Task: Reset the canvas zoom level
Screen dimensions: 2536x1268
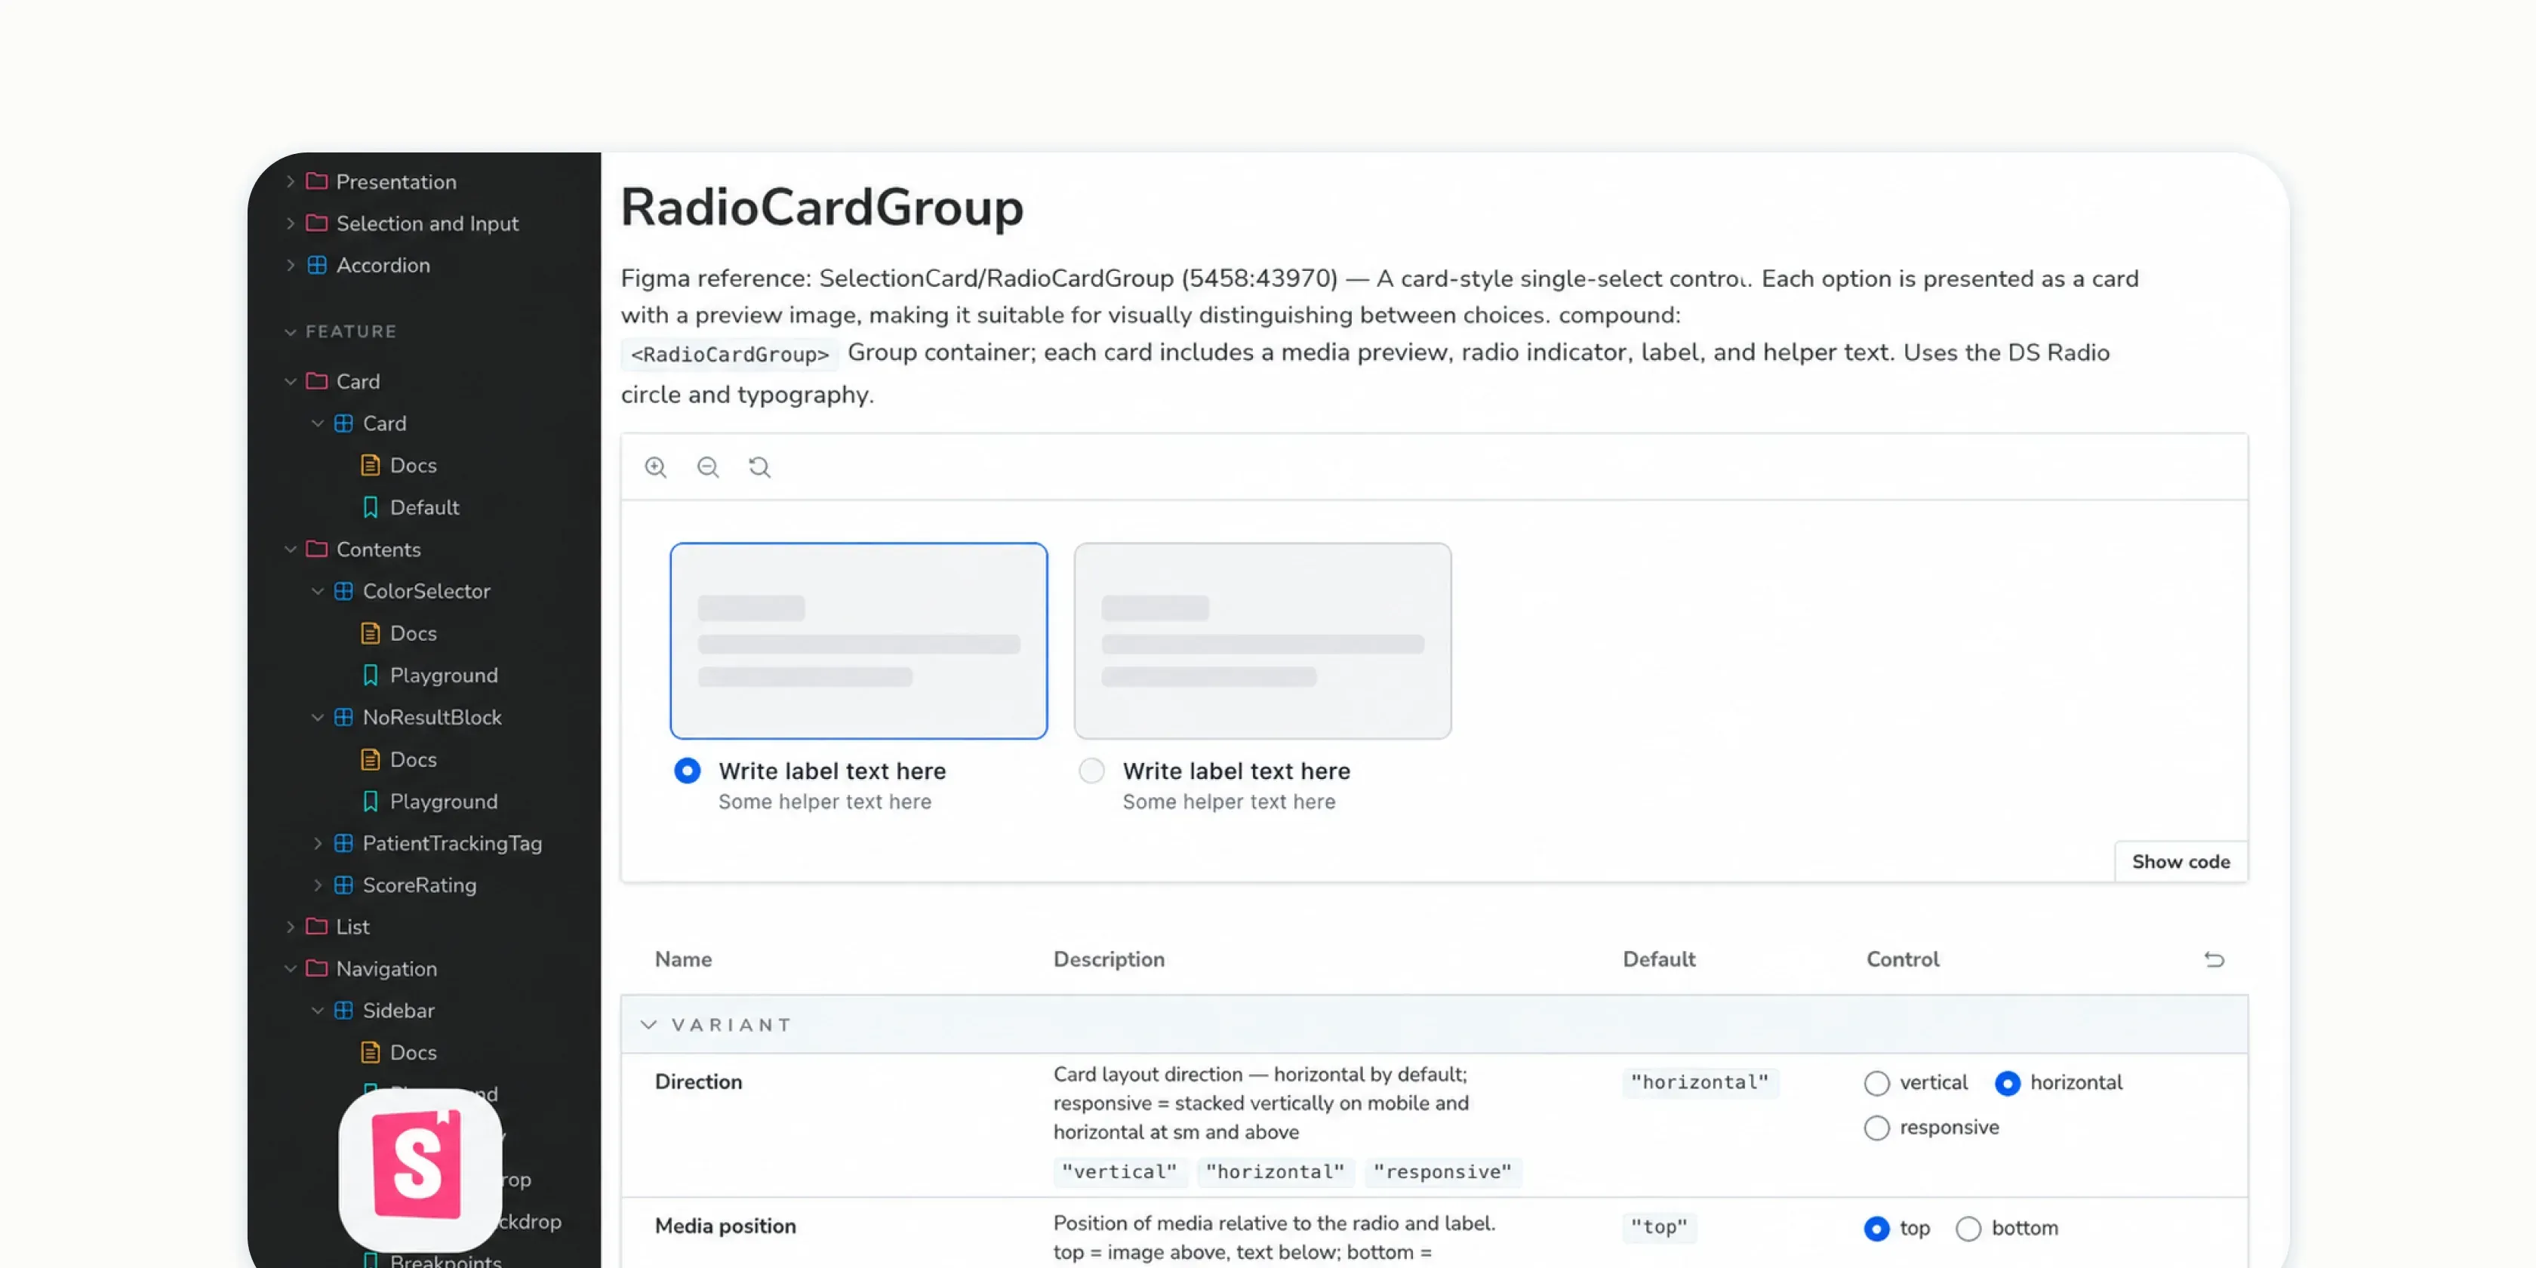Action: pyautogui.click(x=759, y=466)
